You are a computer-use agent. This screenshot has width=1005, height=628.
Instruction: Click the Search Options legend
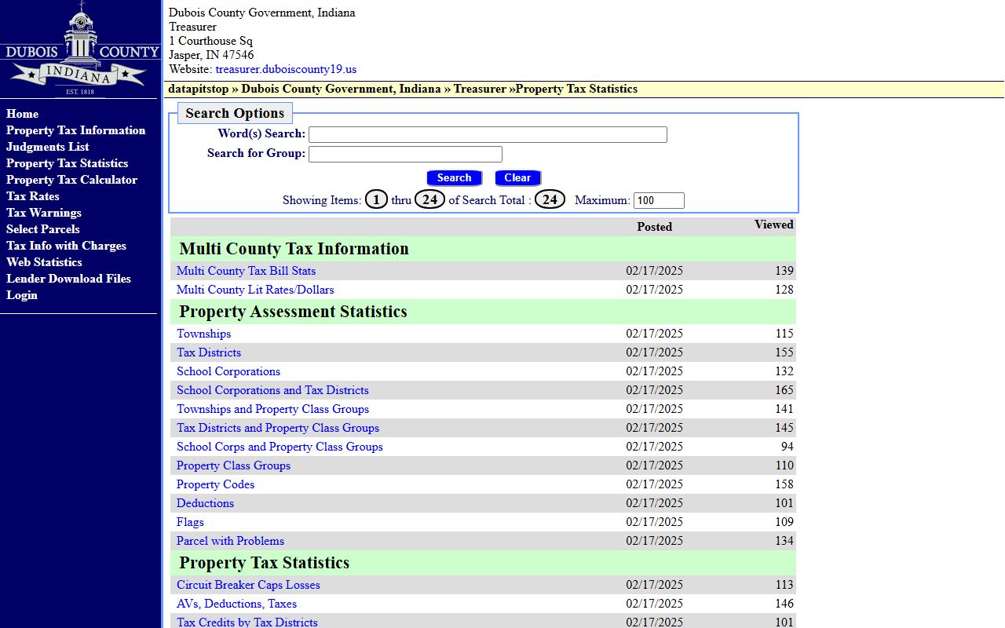click(x=235, y=113)
